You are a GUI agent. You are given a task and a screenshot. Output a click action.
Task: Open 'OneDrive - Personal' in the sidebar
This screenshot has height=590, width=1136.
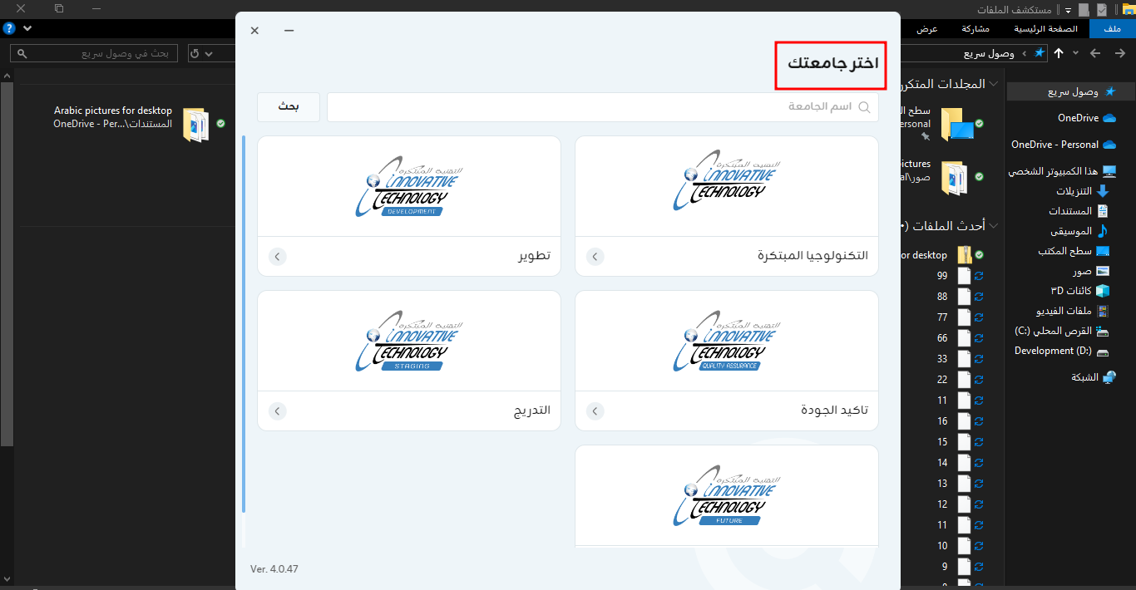coord(1064,145)
